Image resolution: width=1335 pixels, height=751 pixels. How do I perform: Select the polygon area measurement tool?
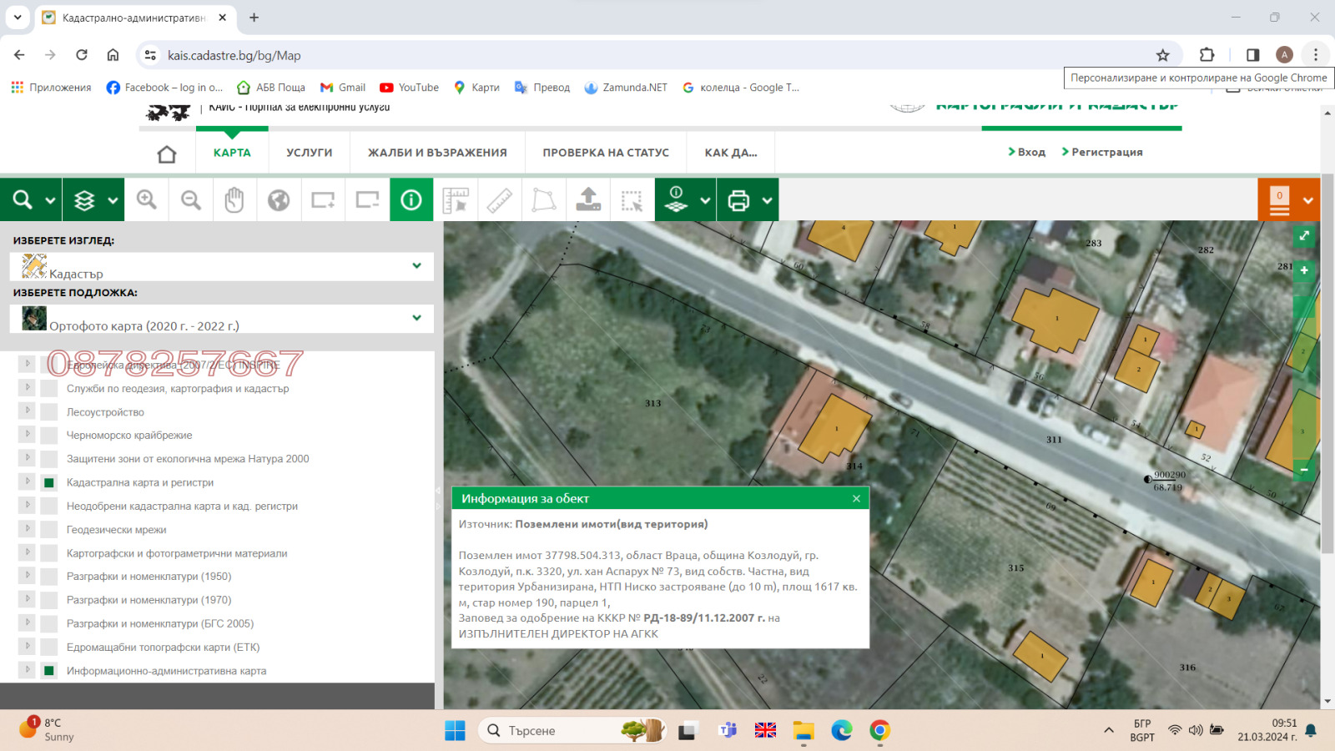click(543, 199)
